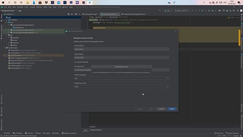Image resolution: width=243 pixels, height=137 pixels.
Task: Open the Build tool window
Action: [x=38, y=133]
